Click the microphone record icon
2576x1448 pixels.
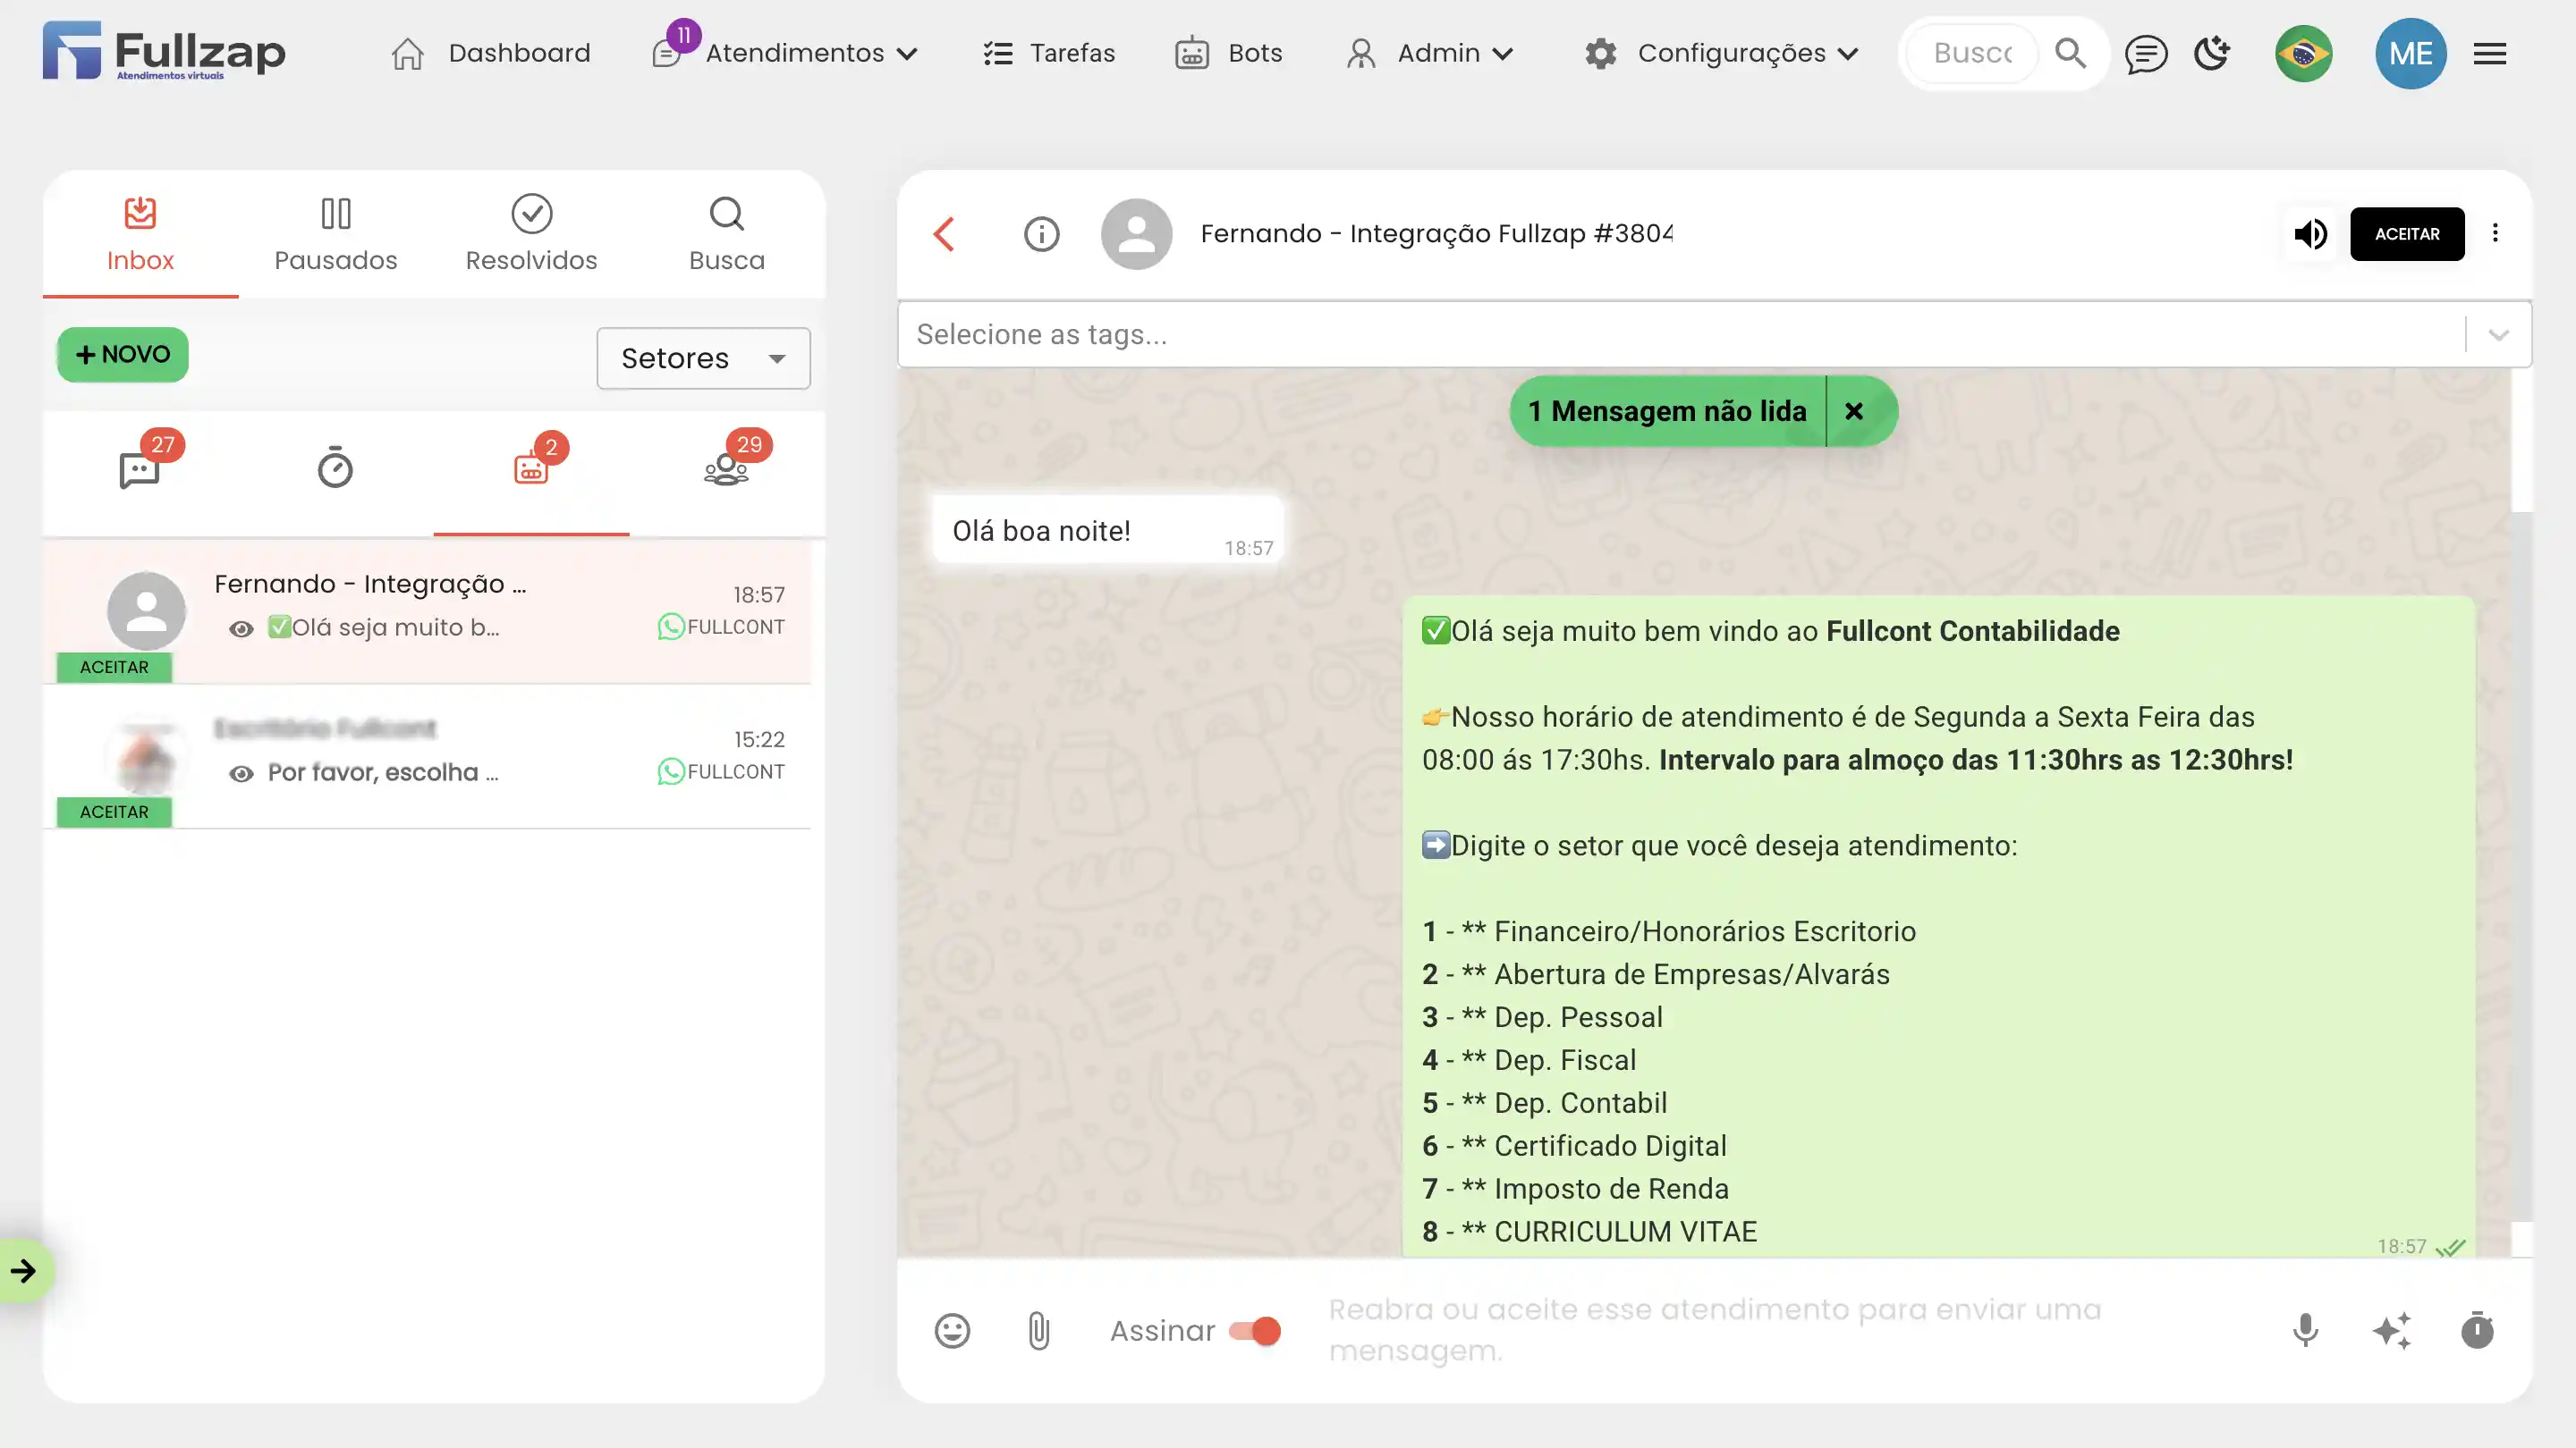2305,1330
